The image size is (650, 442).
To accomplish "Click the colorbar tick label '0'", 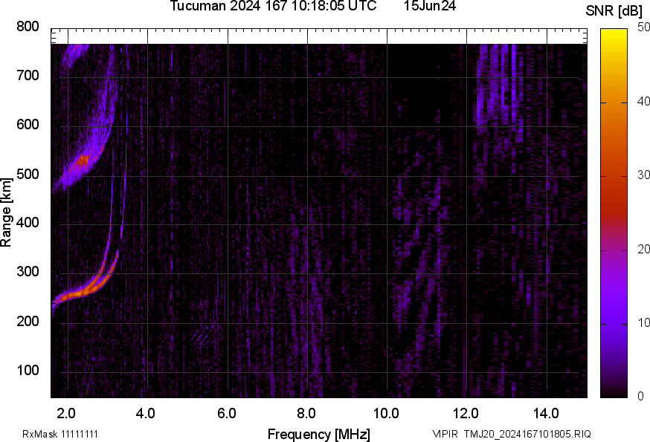I will pos(640,397).
